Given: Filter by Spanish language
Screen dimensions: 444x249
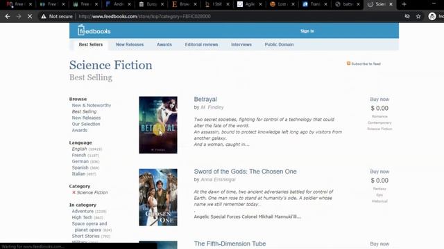Looking at the screenshot, I should [x=80, y=167].
